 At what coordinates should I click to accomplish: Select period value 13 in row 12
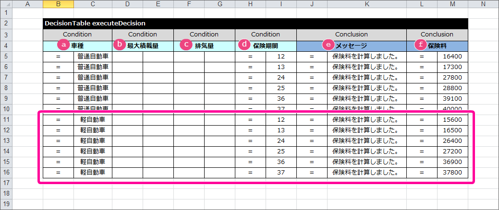(x=281, y=130)
